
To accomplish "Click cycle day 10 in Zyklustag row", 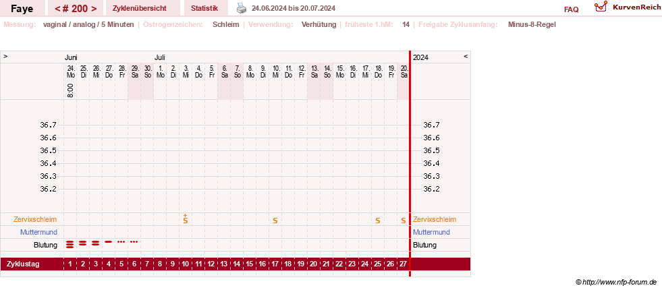I will tap(186, 264).
